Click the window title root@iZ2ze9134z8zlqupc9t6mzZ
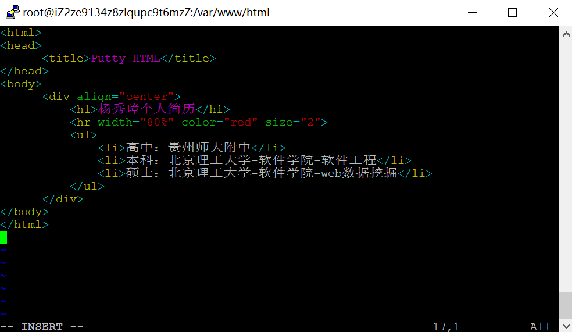 point(146,12)
